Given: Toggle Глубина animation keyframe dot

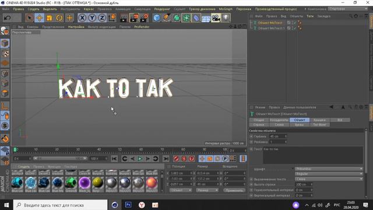Looking at the screenshot, I should [251, 136].
